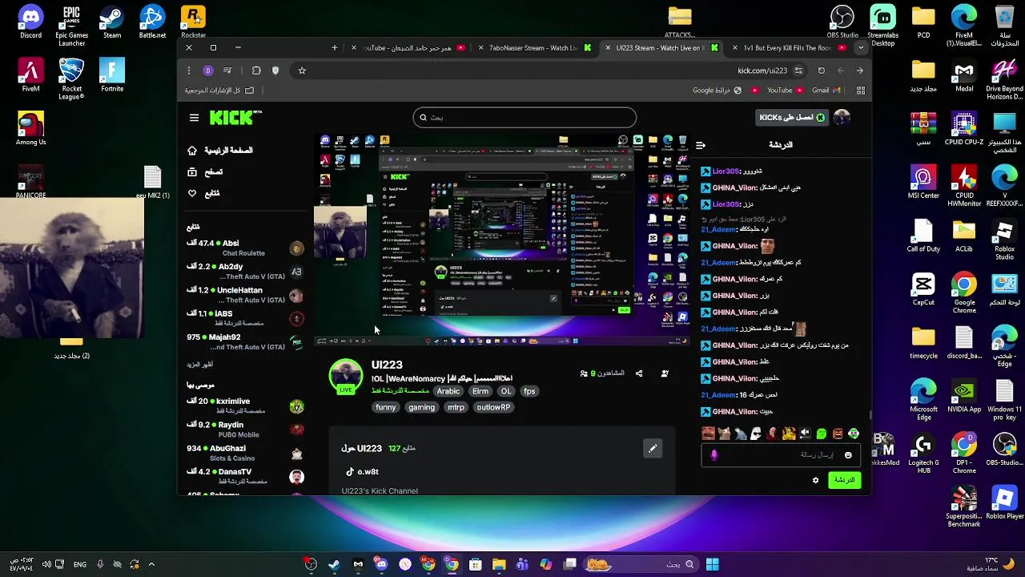The height and width of the screenshot is (577, 1025).
Task: Open the browse sidebar item
Action: point(206,172)
